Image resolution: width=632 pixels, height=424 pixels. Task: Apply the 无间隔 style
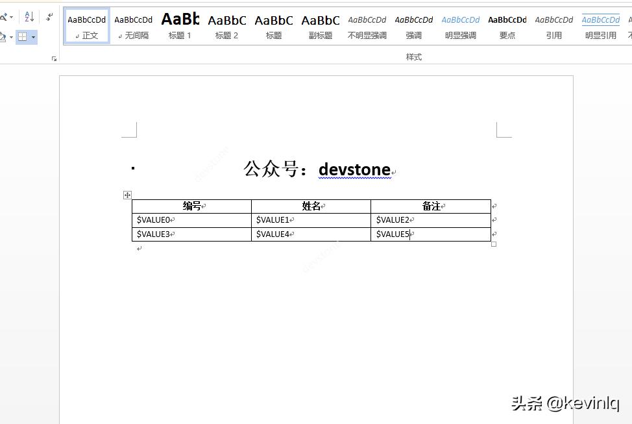click(133, 26)
